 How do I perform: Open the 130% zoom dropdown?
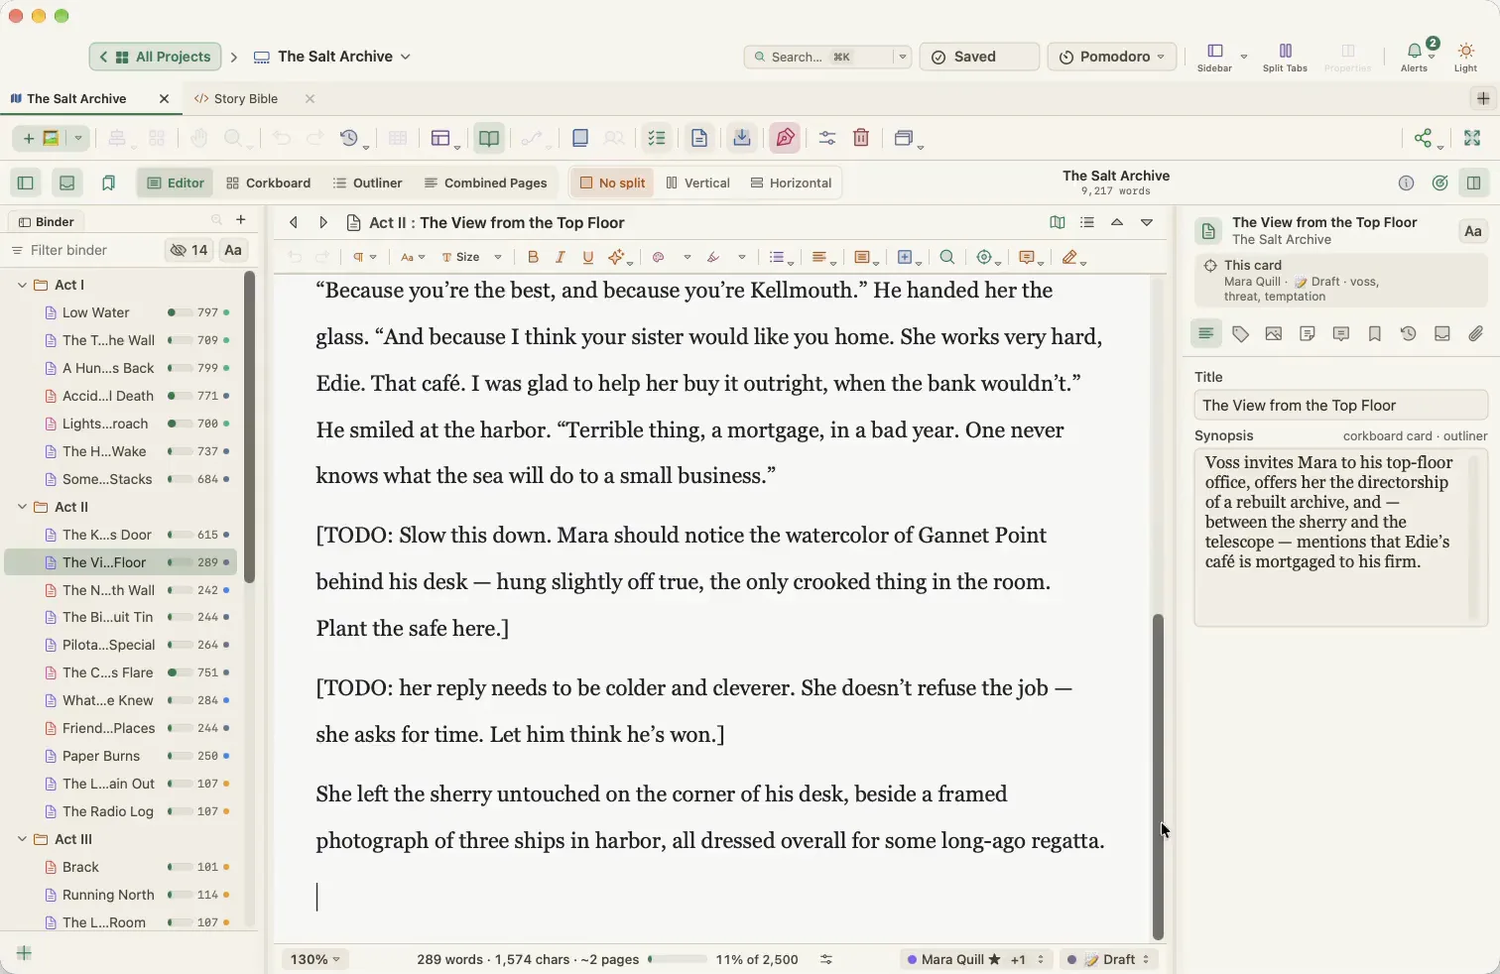click(314, 959)
